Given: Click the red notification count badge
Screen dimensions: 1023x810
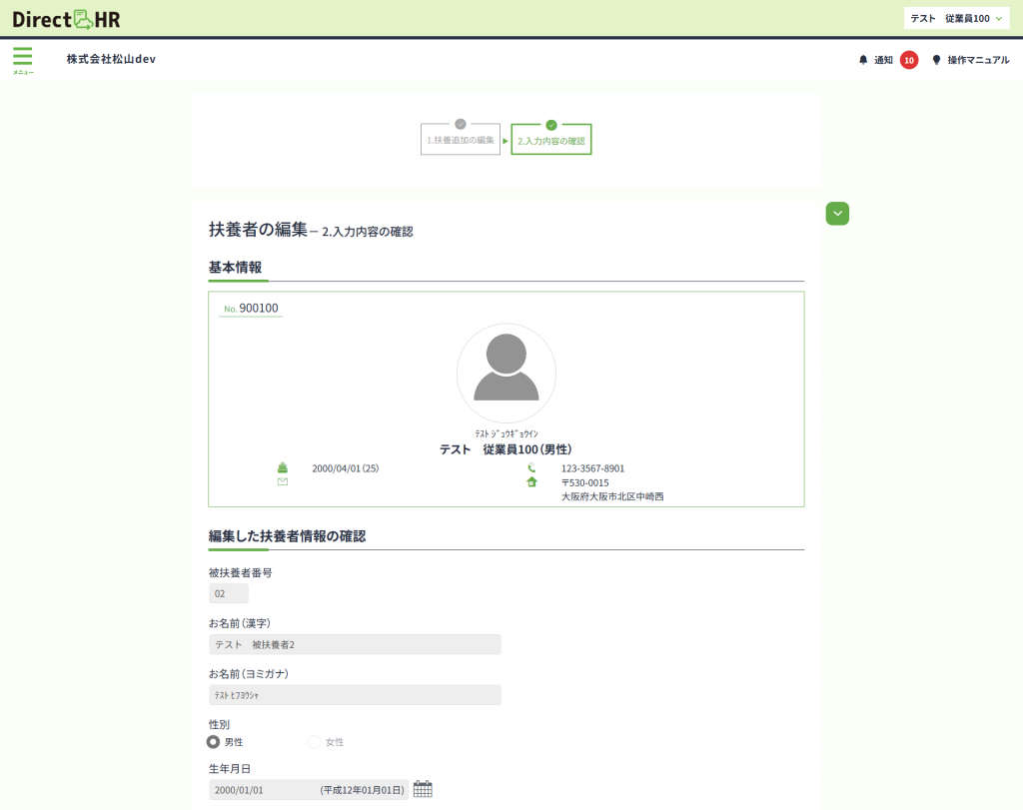Looking at the screenshot, I should click(x=908, y=60).
